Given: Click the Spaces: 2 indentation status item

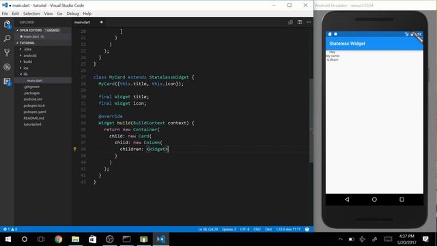Looking at the screenshot, I should point(229,230).
